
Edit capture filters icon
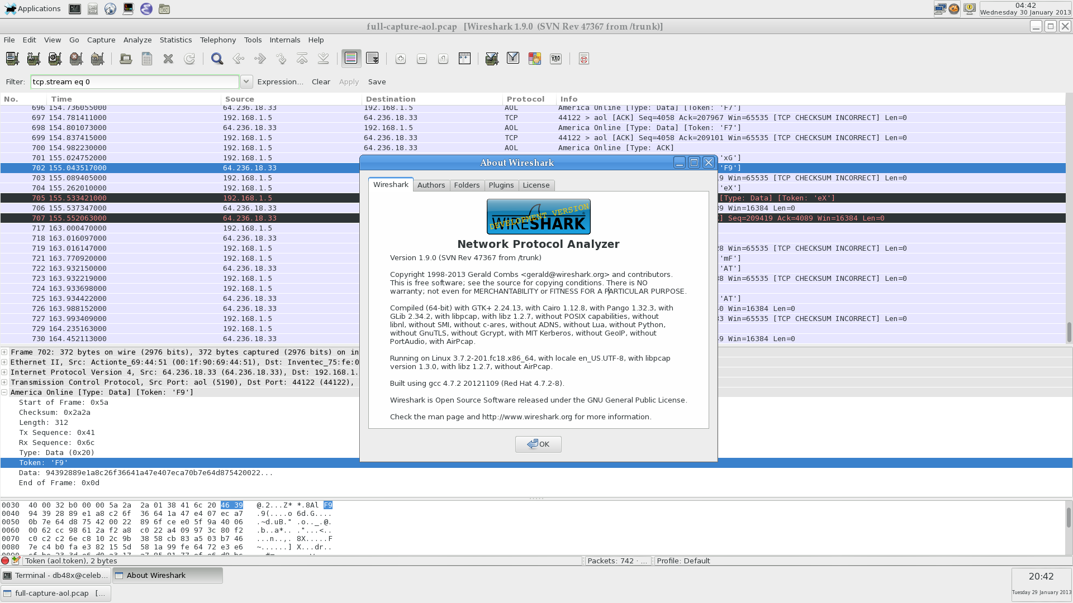coord(492,59)
